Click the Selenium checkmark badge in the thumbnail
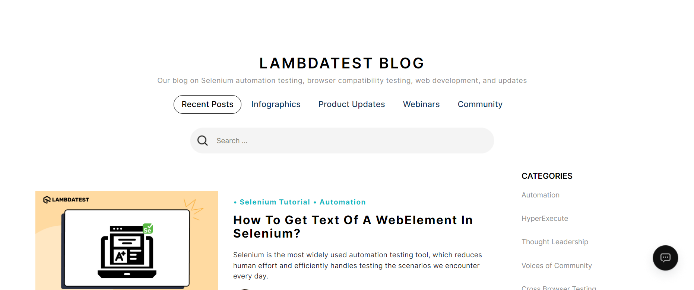Image resolution: width=694 pixels, height=290 pixels. tap(148, 228)
